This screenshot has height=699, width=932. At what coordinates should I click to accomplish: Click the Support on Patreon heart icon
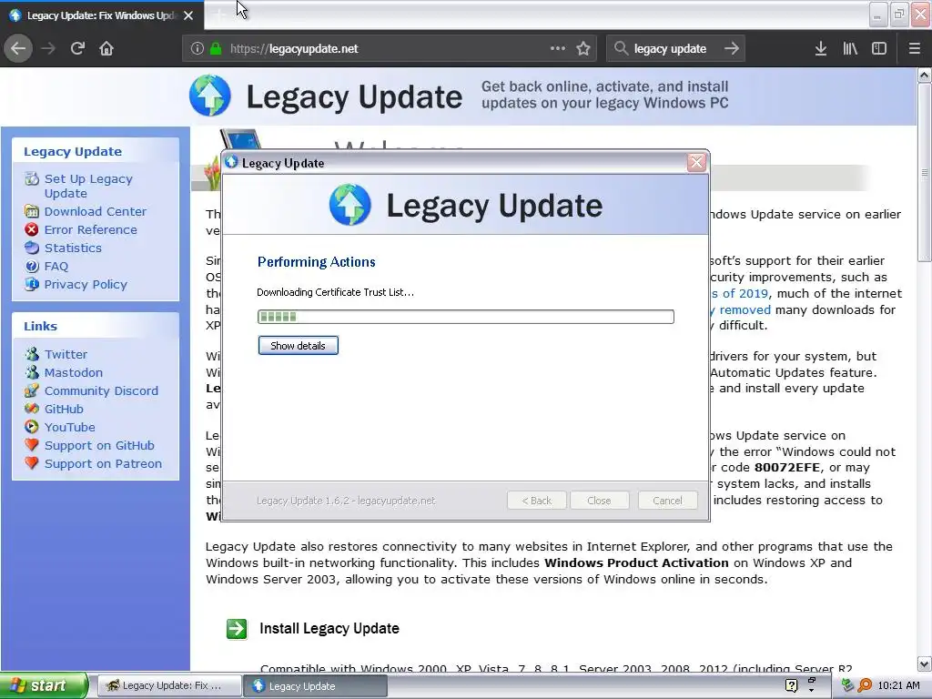point(32,463)
